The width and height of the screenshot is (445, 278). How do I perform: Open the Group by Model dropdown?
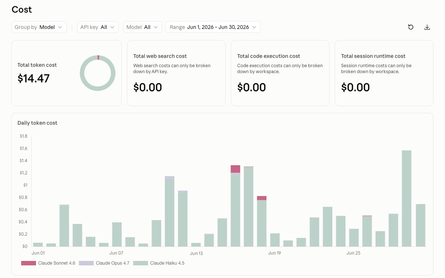click(39, 27)
